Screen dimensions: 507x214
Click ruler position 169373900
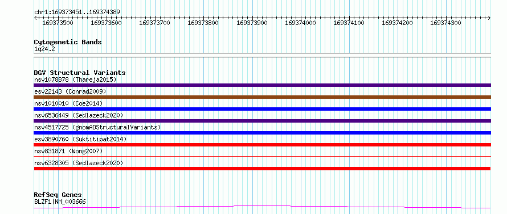pos(252,23)
